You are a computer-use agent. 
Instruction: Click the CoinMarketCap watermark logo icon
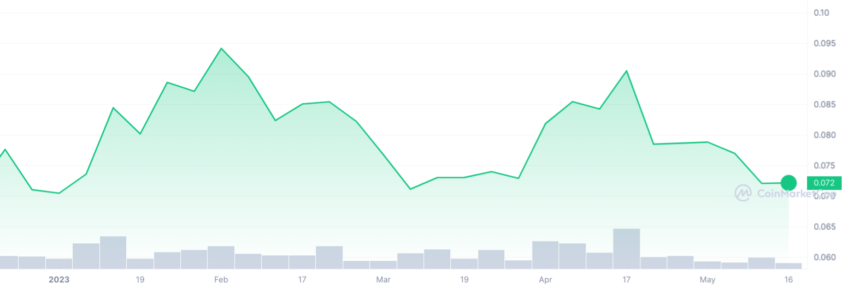click(x=743, y=193)
